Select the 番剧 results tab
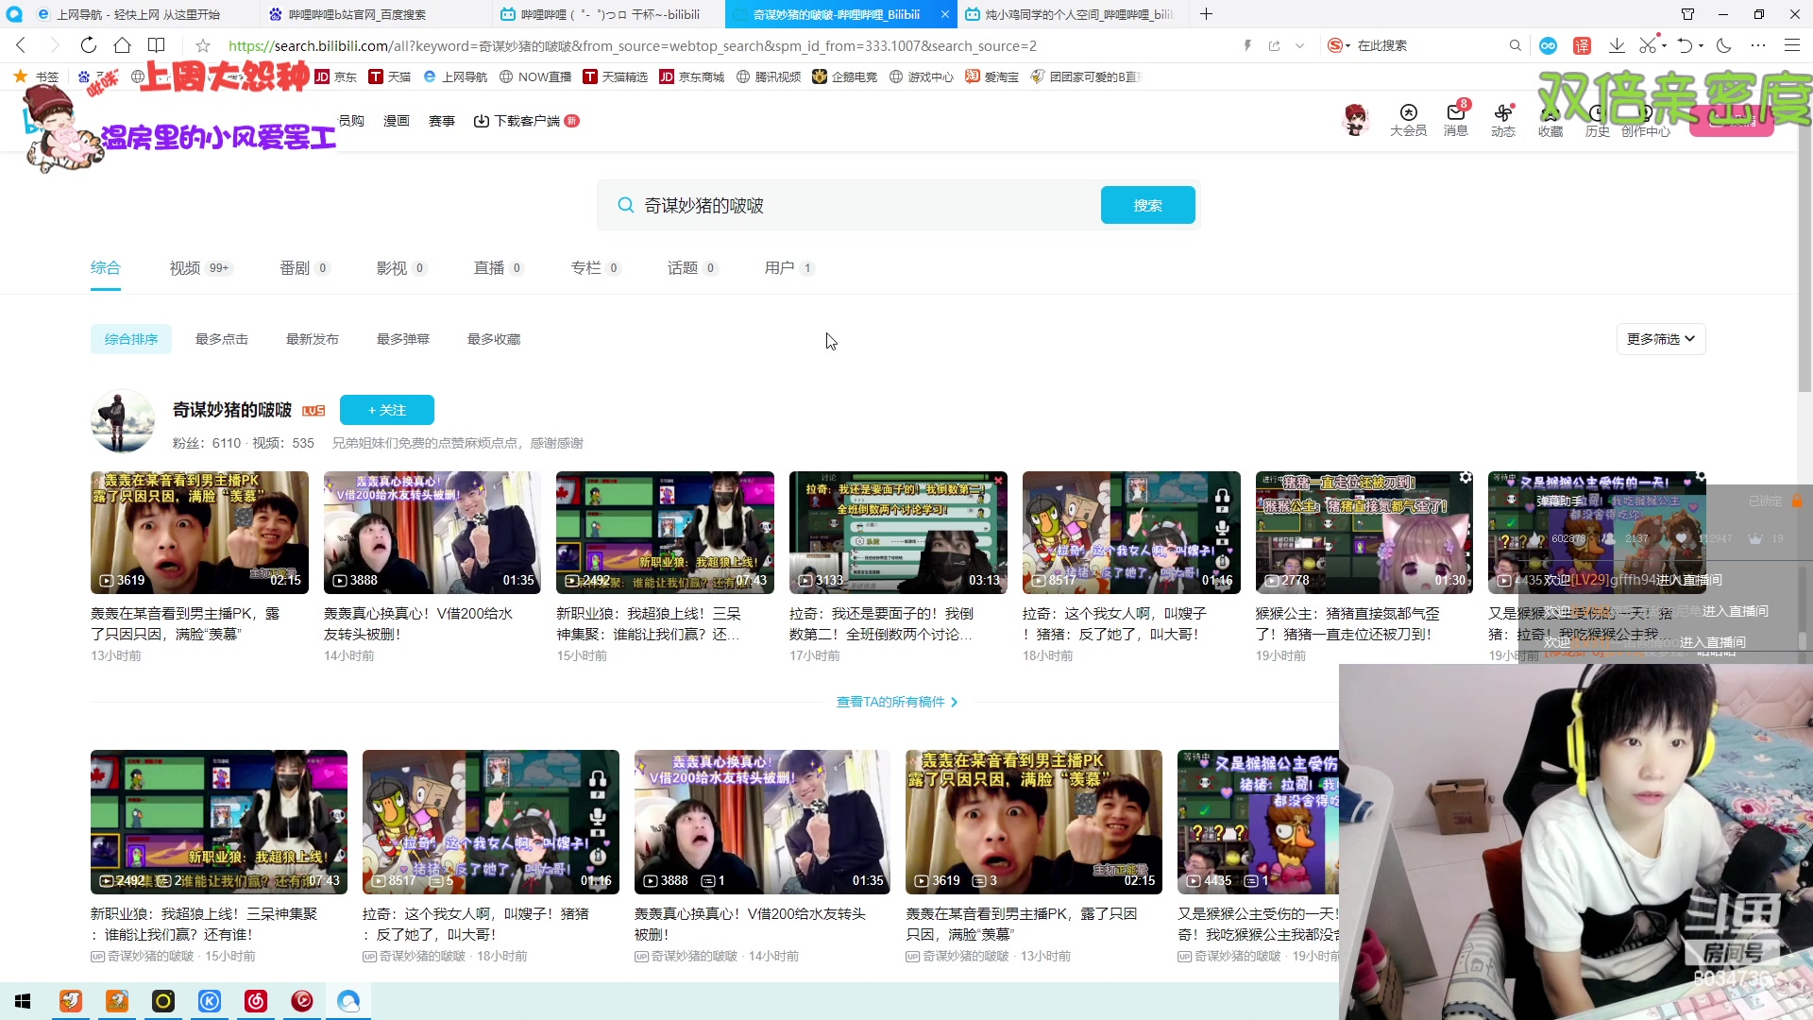This screenshot has width=1813, height=1020. (x=304, y=268)
